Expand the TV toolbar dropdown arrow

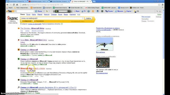pyautogui.click(x=86, y=11)
